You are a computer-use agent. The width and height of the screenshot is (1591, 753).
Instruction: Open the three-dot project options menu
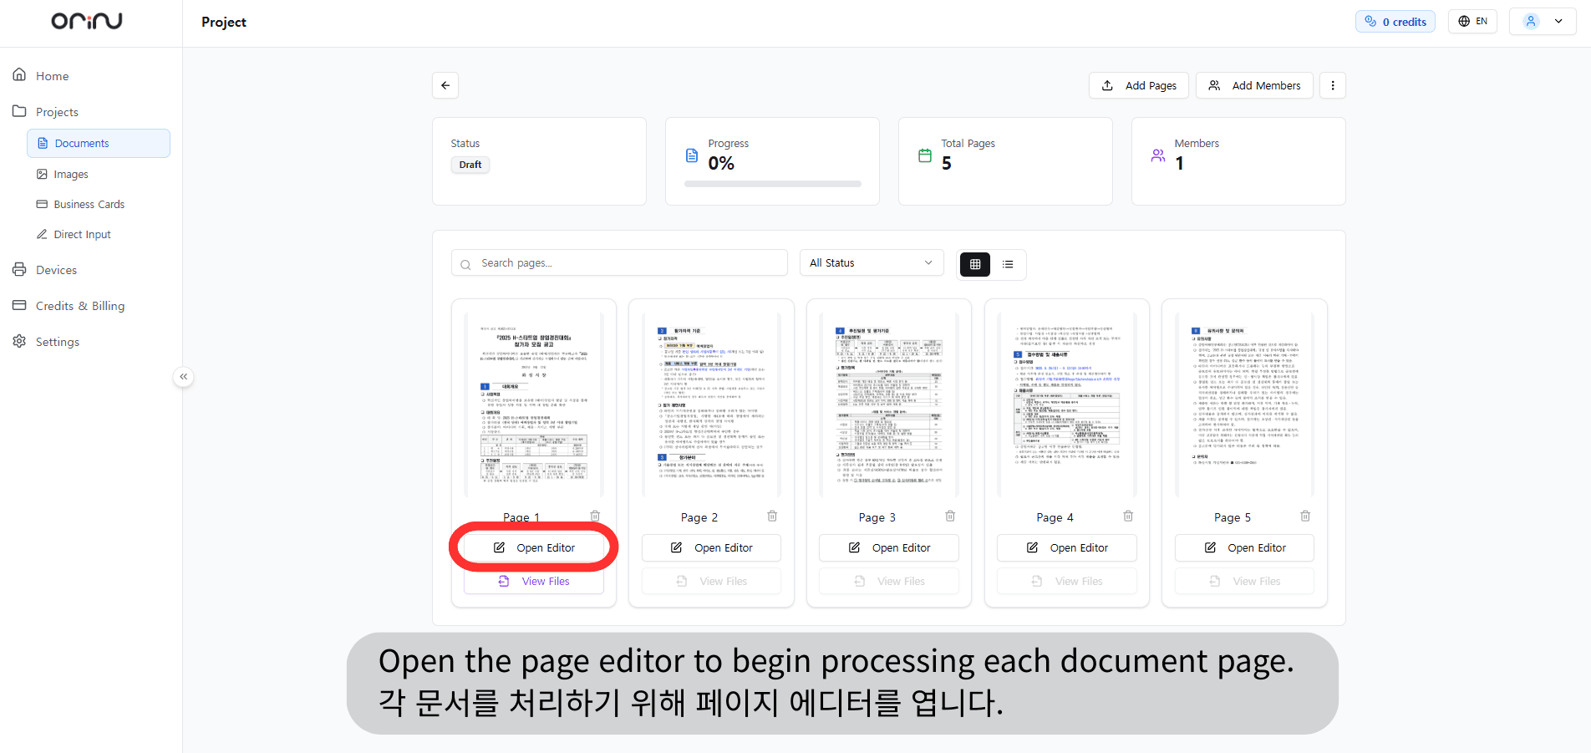pos(1333,84)
